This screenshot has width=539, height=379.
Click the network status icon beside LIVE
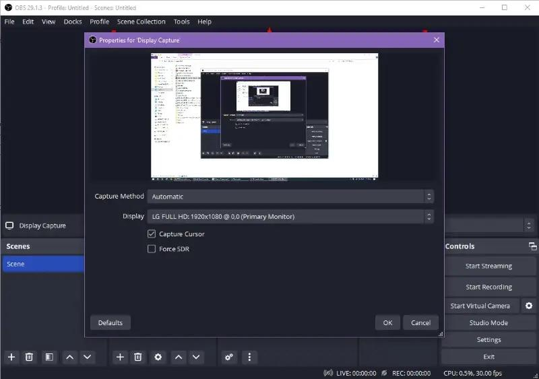(x=328, y=373)
